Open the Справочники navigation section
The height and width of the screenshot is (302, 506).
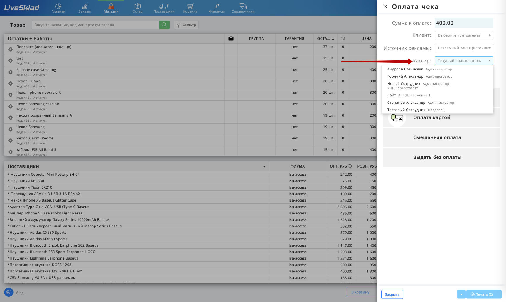pos(243,8)
